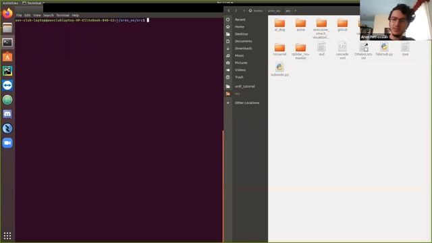Select the github folder
The height and width of the screenshot is (243, 432).
(342, 25)
